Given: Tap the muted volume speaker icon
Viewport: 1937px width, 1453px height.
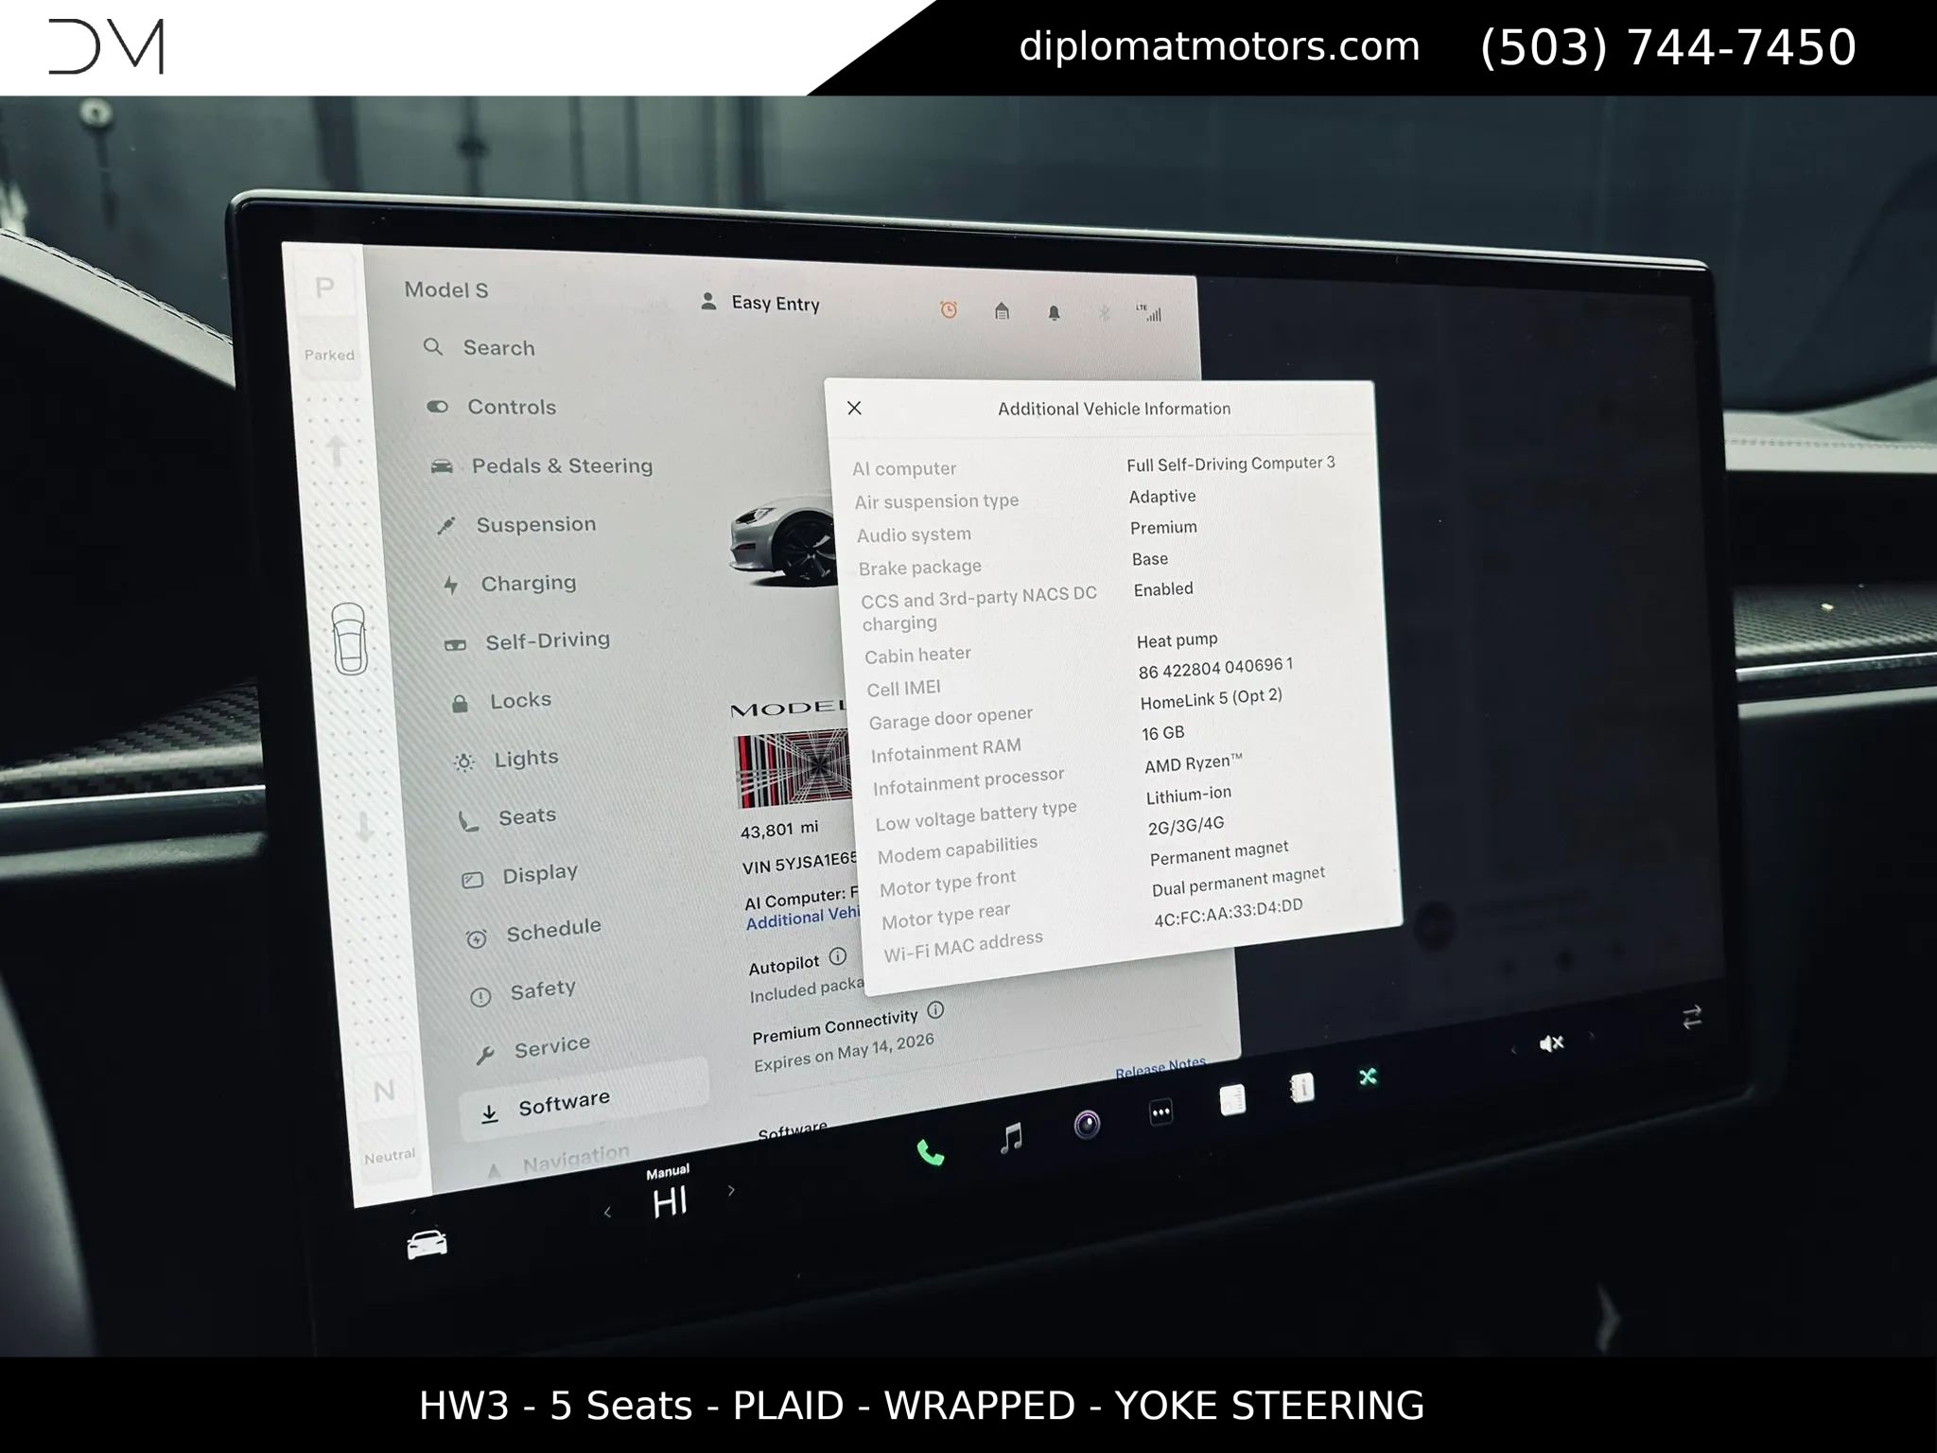Looking at the screenshot, I should [x=1552, y=1043].
